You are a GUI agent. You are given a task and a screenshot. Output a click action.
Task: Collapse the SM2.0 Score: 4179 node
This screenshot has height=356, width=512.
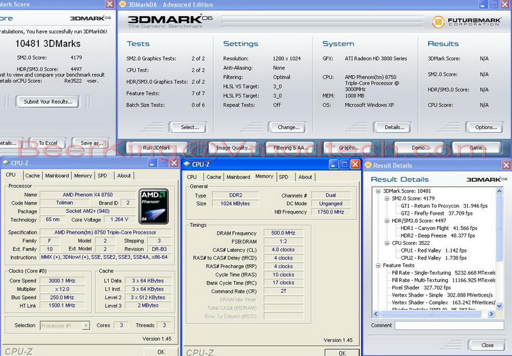387,199
